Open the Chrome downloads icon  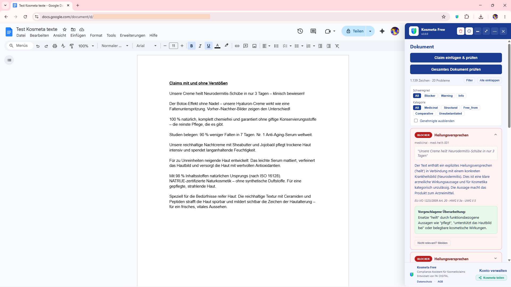[481, 17]
